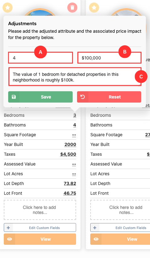Image resolution: width=150 pixels, height=258 pixels.
Task: Open adjustment for Bedrooms value 3
Action: tap(75, 115)
